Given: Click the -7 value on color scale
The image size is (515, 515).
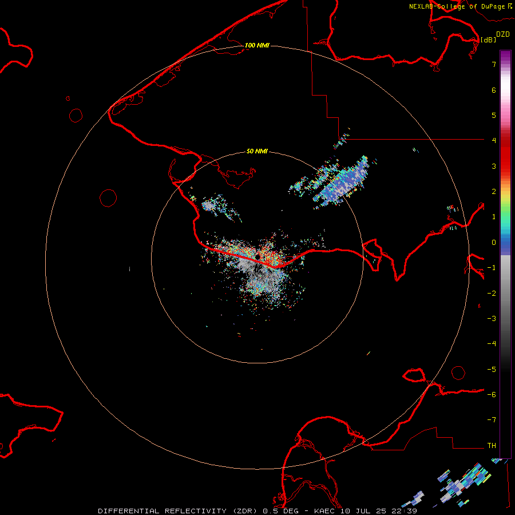Looking at the screenshot, I should pyautogui.click(x=492, y=420).
